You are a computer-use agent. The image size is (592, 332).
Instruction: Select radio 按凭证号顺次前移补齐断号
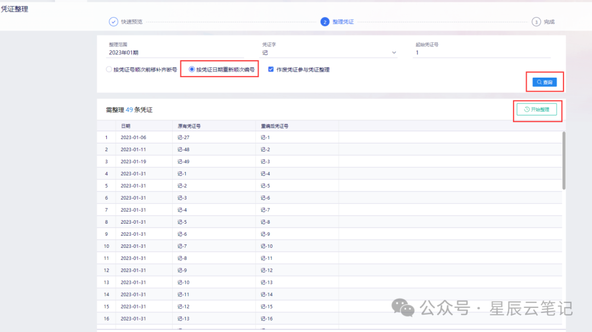click(x=109, y=69)
